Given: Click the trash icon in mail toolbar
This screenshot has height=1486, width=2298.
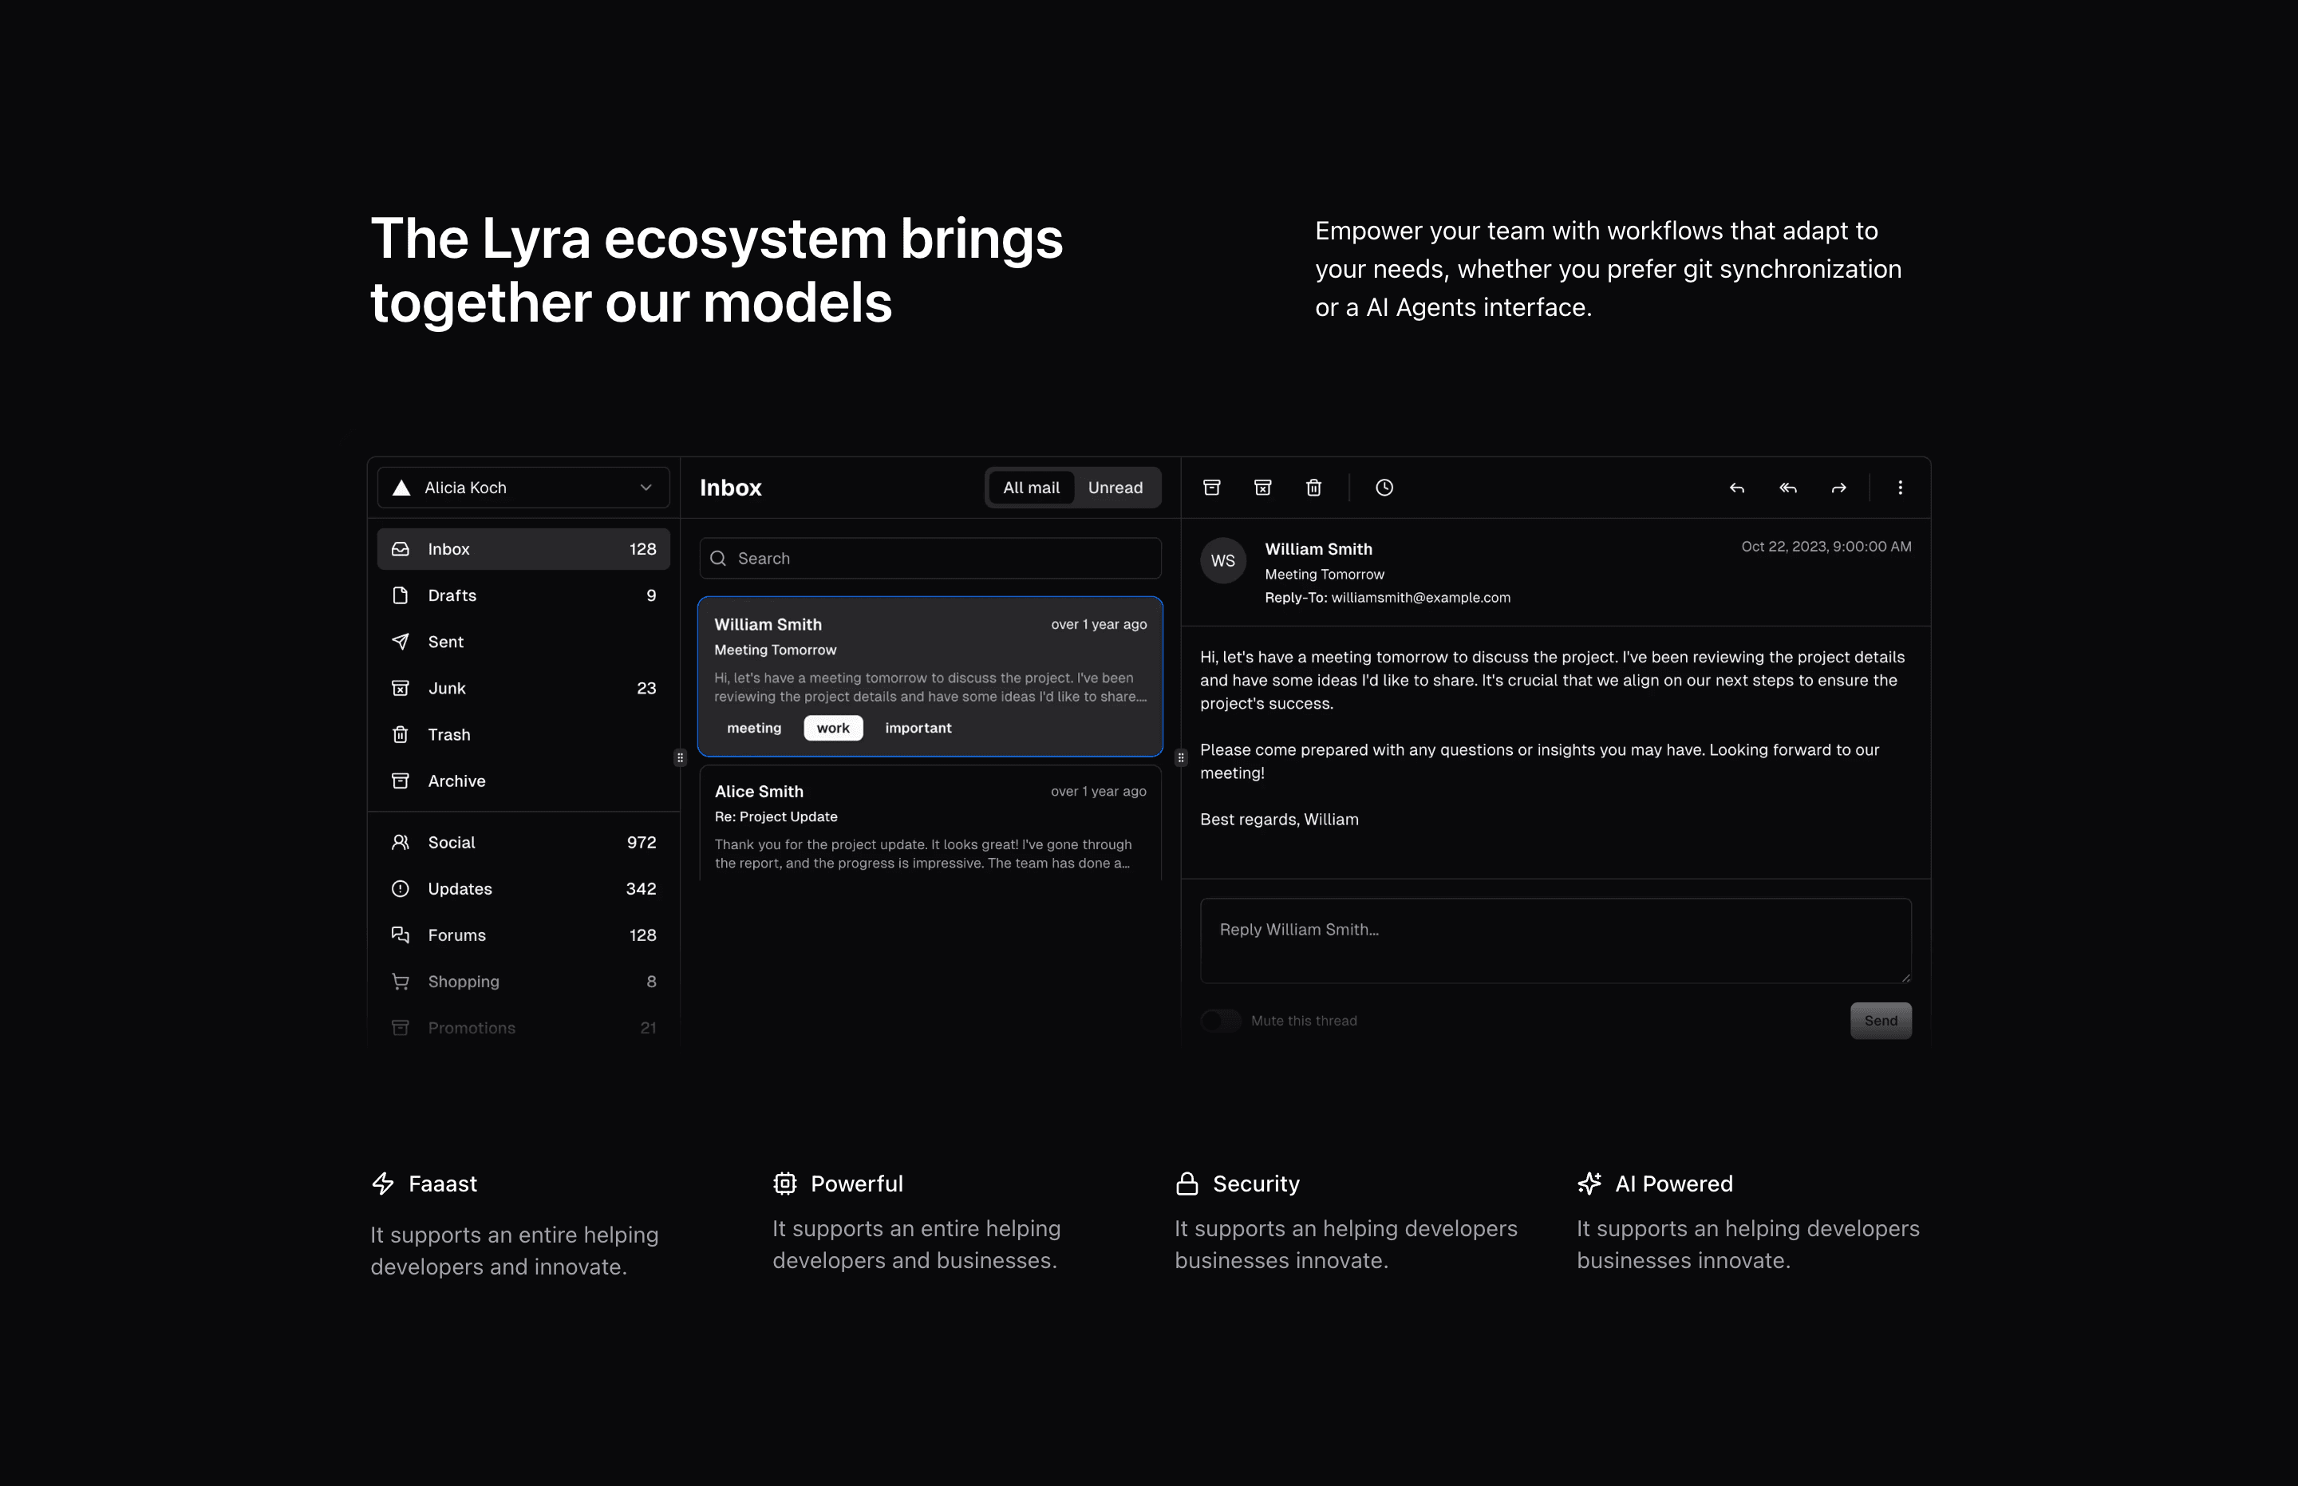Looking at the screenshot, I should click(x=1314, y=488).
